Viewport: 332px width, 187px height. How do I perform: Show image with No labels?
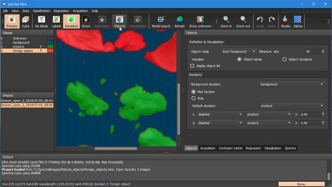click(41, 21)
